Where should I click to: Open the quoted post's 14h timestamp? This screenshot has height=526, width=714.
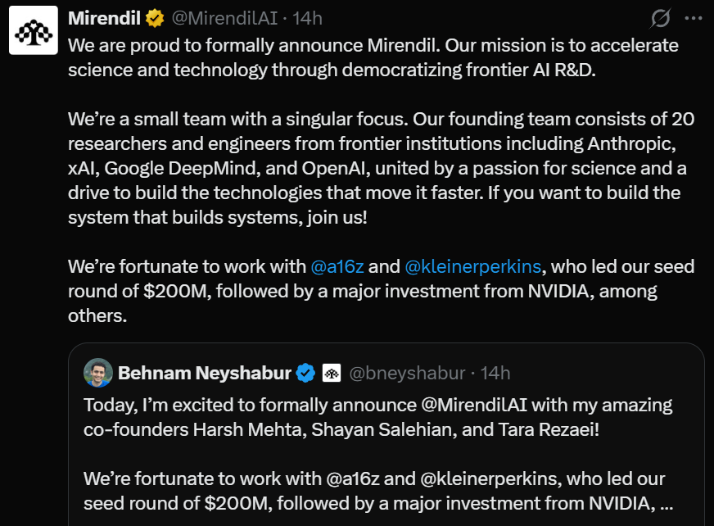(x=495, y=374)
